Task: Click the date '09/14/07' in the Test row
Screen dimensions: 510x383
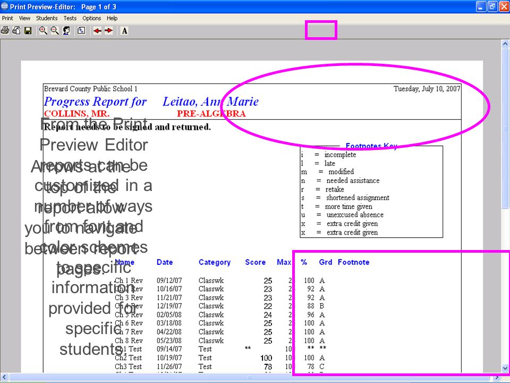Action: pos(169,349)
